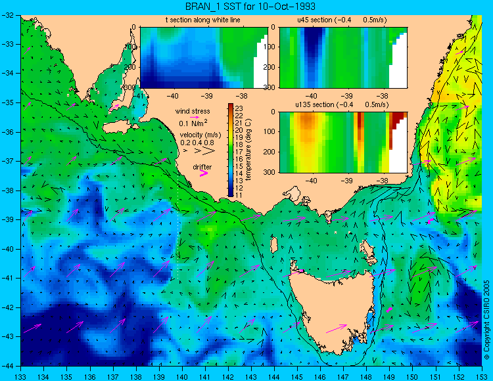Click longitude label 147 on bottom axis

point(343,377)
